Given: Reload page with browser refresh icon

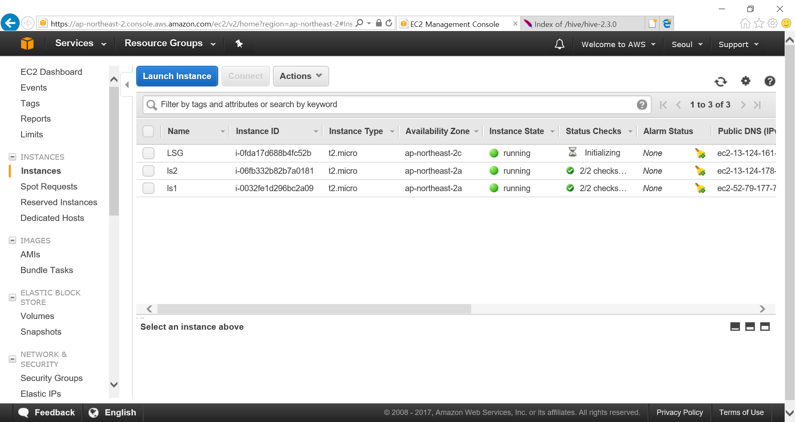Looking at the screenshot, I should (x=389, y=23).
